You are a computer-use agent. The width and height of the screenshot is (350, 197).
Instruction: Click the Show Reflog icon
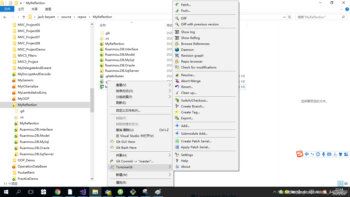177,38
